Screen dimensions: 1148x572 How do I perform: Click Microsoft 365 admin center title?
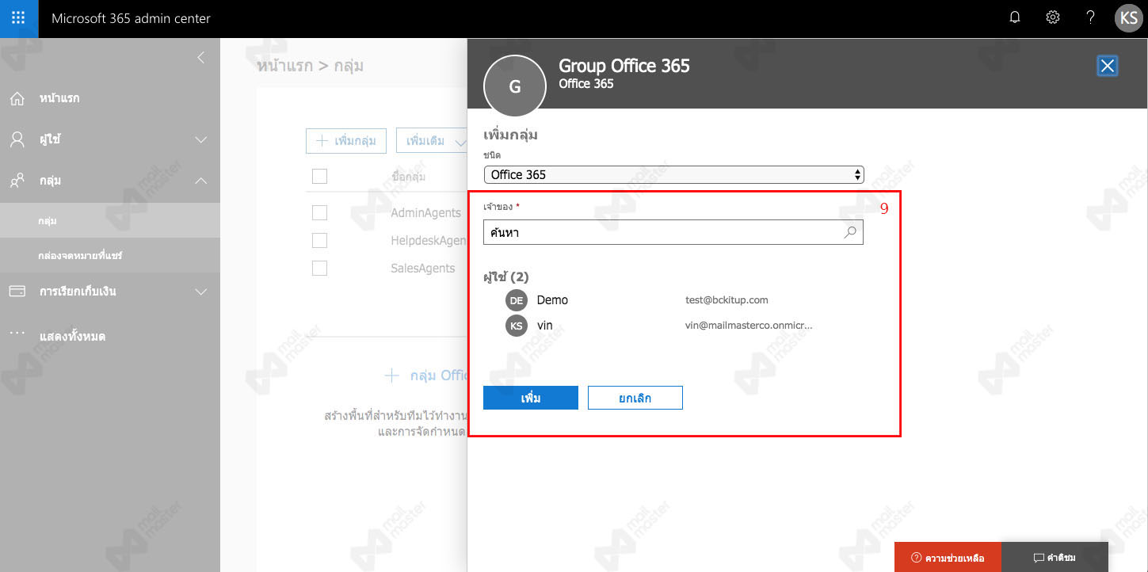pyautogui.click(x=131, y=18)
